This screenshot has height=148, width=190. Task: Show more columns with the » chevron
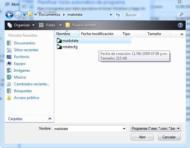(182, 34)
